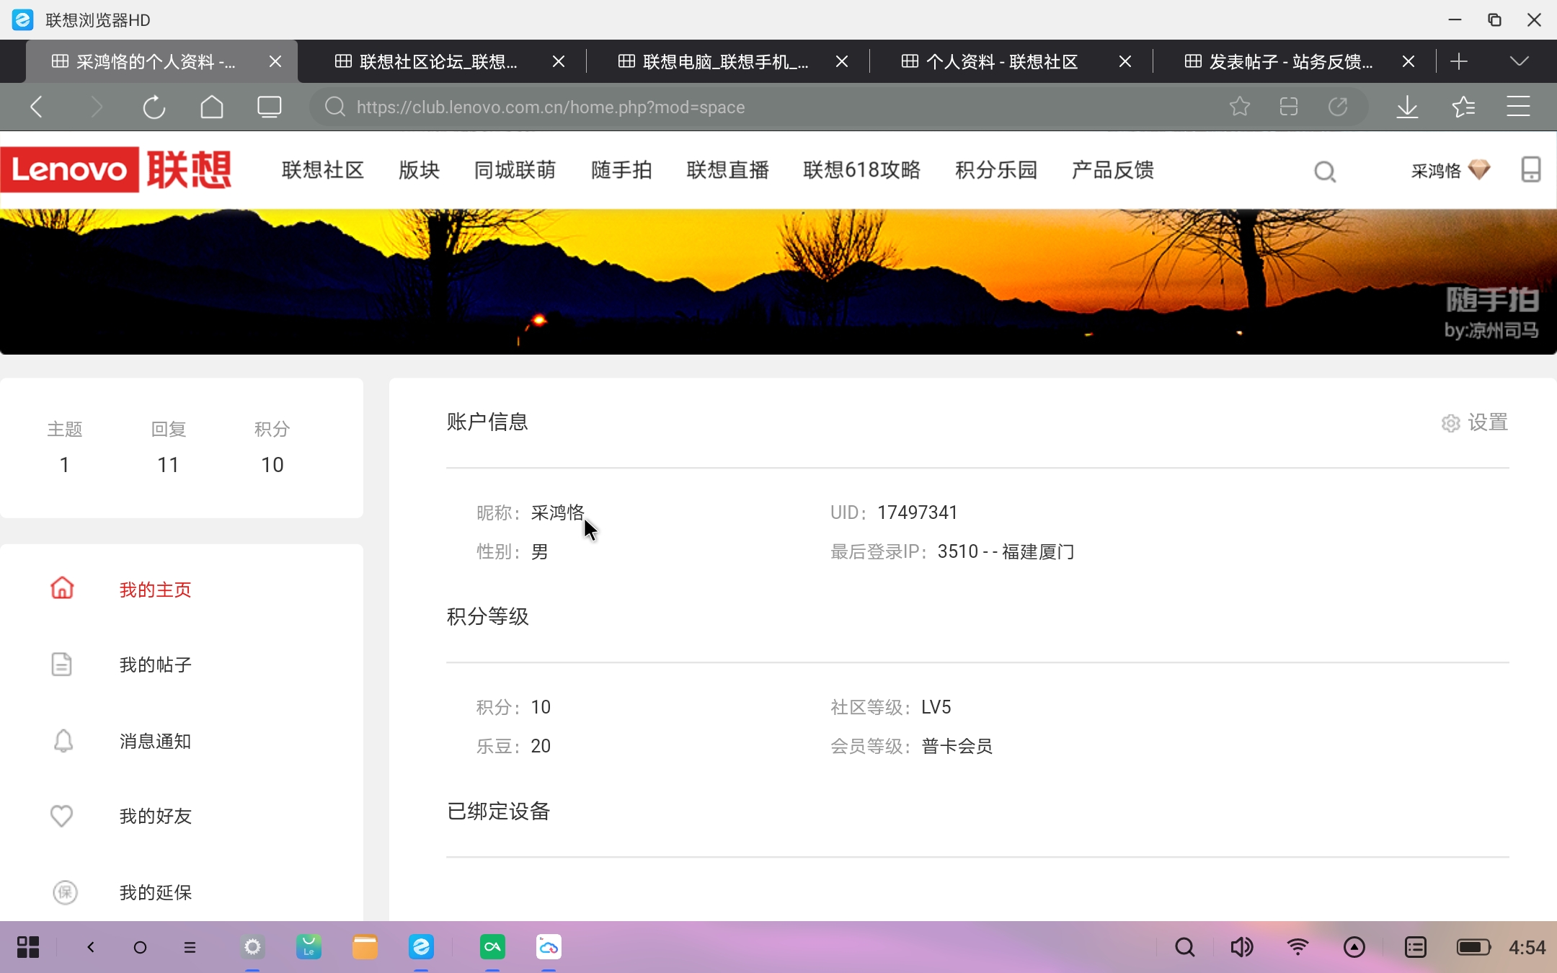Open 同城联萌 in the site navigation

point(515,170)
